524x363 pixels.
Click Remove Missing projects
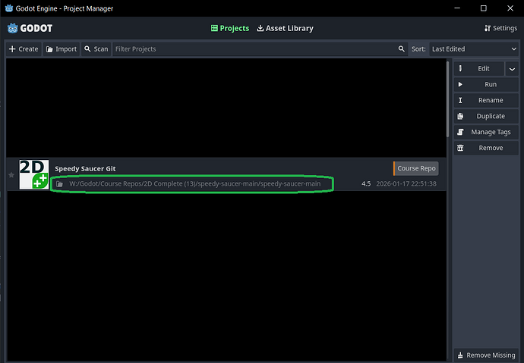tap(486, 355)
